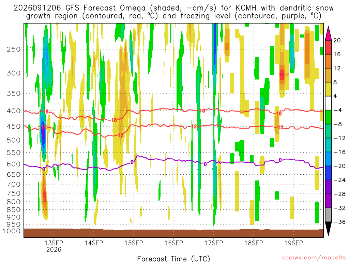
Task: Click the 250 pressure level label
Action: [x=14, y=49]
